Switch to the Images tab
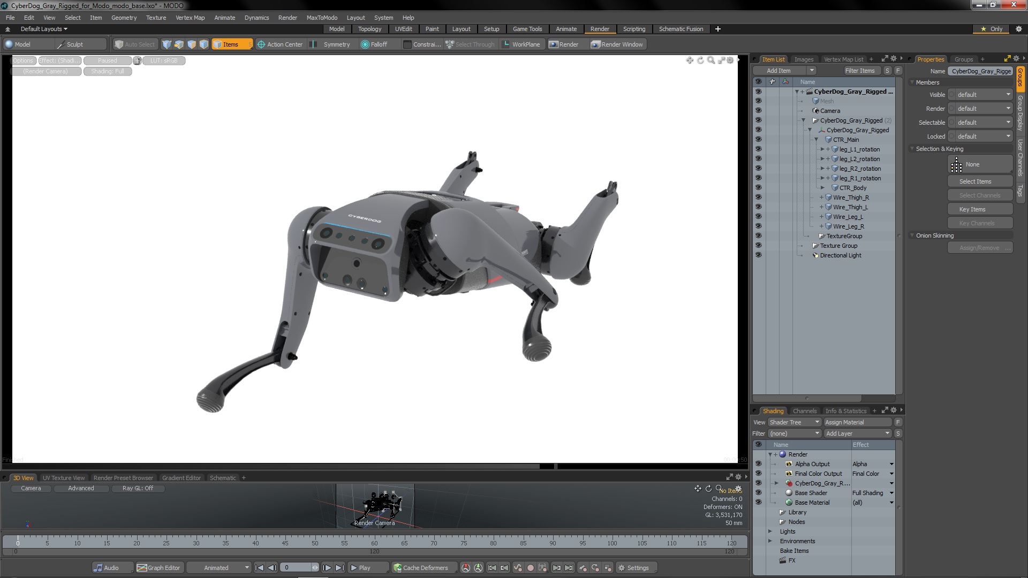Viewport: 1028px width, 578px height. coord(803,59)
